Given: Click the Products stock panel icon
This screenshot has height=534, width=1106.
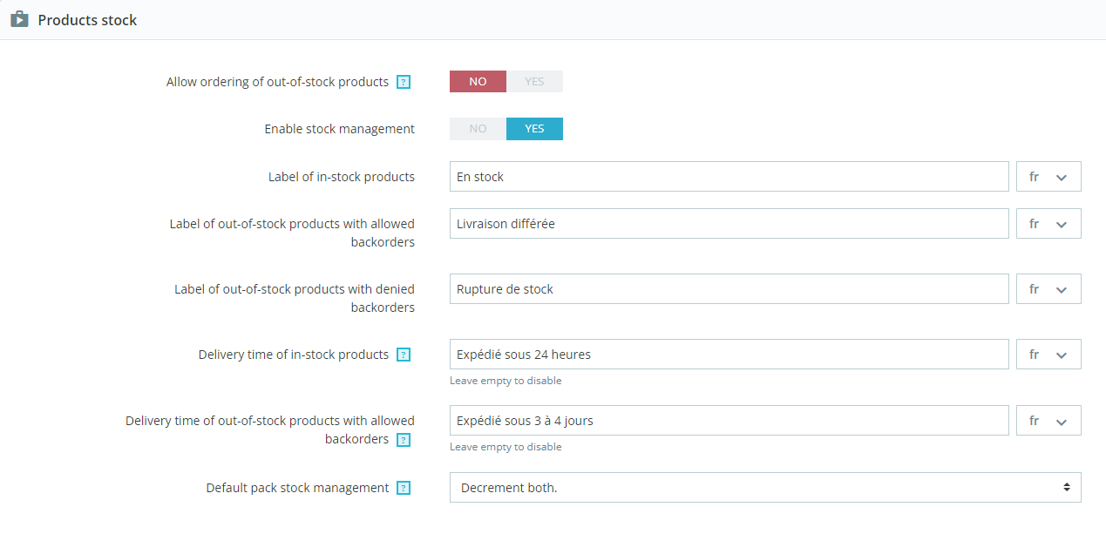Looking at the screenshot, I should [18, 18].
